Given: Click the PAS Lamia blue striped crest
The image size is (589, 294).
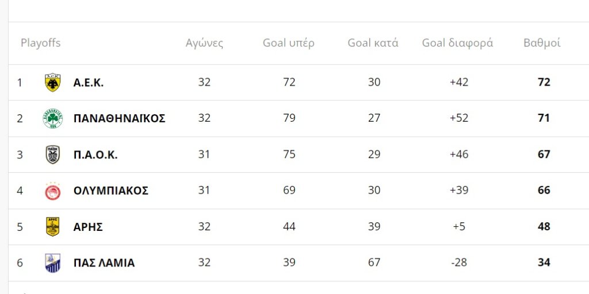Looking at the screenshot, I should pyautogui.click(x=52, y=263).
